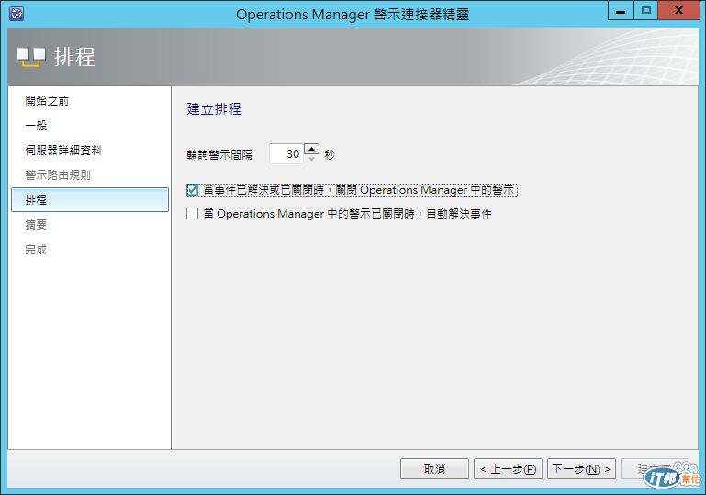Decrease the polling interval with the down arrow
The width and height of the screenshot is (706, 495).
(x=311, y=160)
